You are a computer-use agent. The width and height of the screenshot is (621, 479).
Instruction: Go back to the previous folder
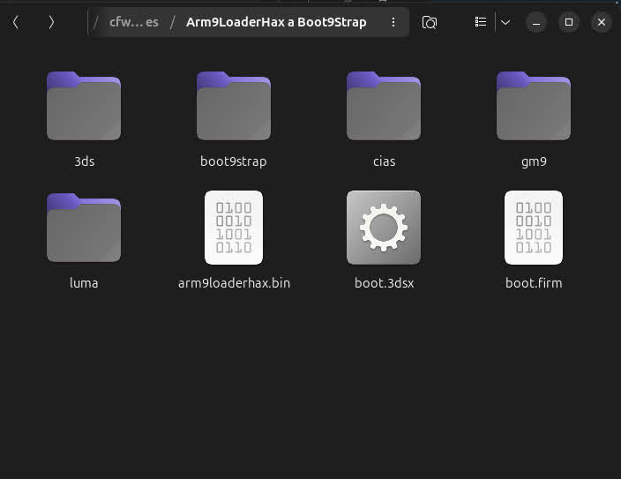pyautogui.click(x=16, y=22)
